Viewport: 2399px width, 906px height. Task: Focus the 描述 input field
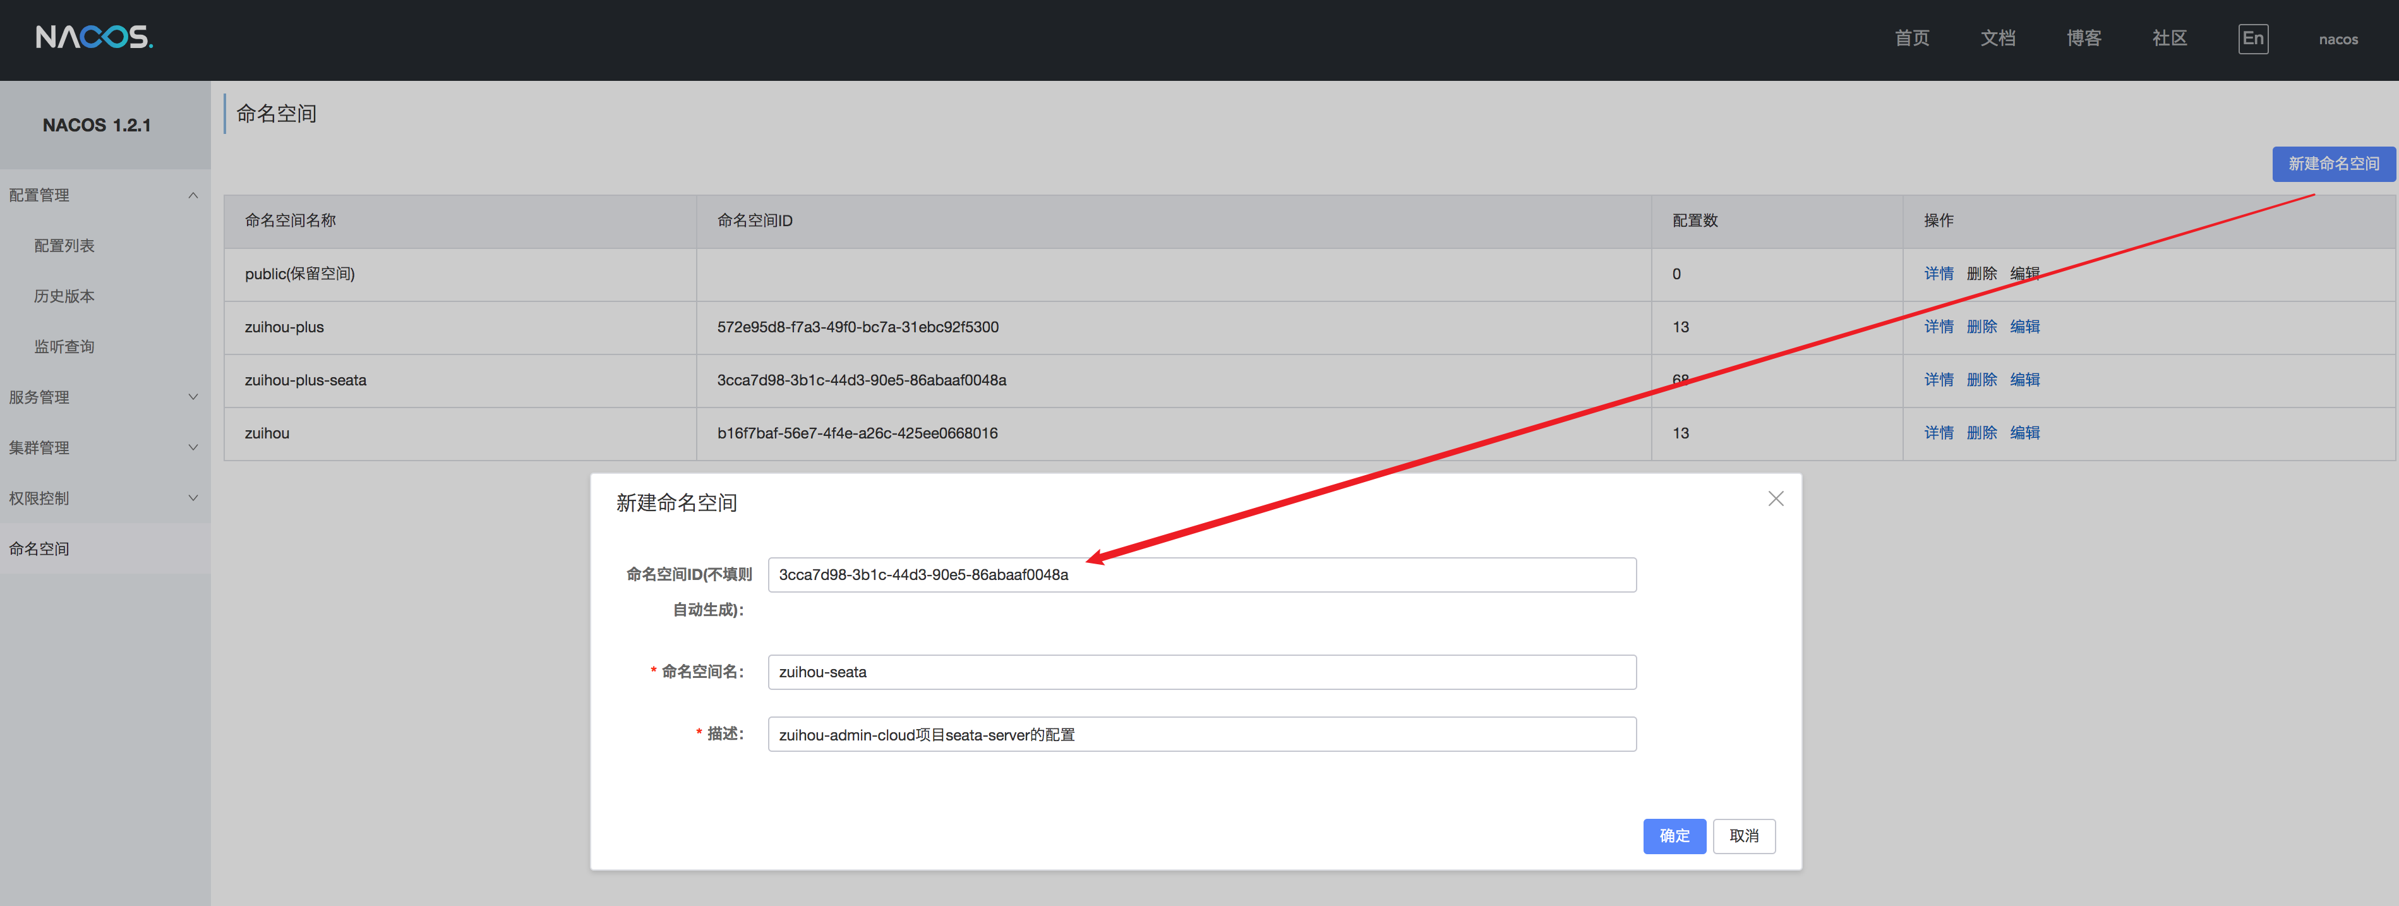(1201, 735)
